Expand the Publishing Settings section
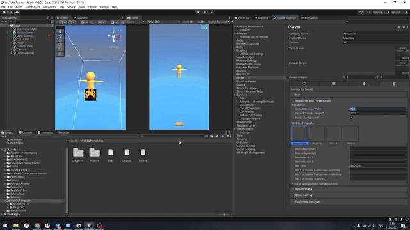Viewport: 410px width, 230px height. pos(293,202)
